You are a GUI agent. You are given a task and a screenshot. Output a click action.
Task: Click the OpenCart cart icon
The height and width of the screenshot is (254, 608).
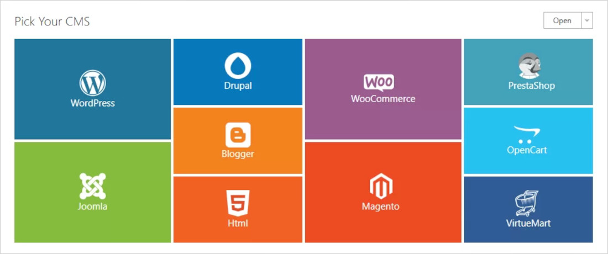527,134
